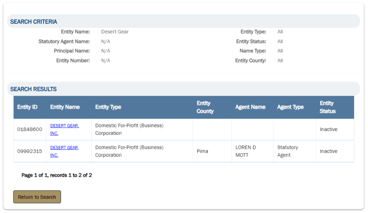This screenshot has height=213, width=368.
Task: Open the first DESERT GEAR, INC. link
Action: tap(65, 129)
